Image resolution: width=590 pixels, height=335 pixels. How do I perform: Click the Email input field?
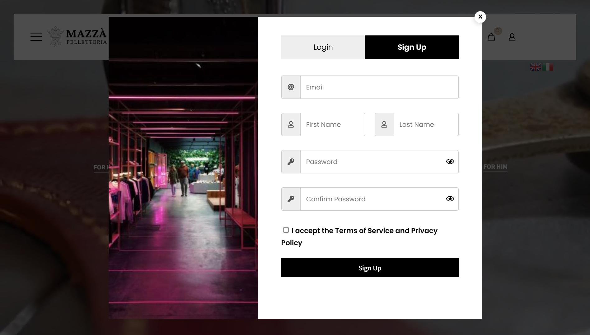(379, 87)
